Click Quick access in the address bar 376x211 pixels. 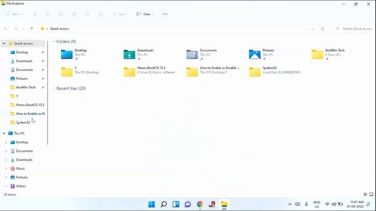click(59, 29)
